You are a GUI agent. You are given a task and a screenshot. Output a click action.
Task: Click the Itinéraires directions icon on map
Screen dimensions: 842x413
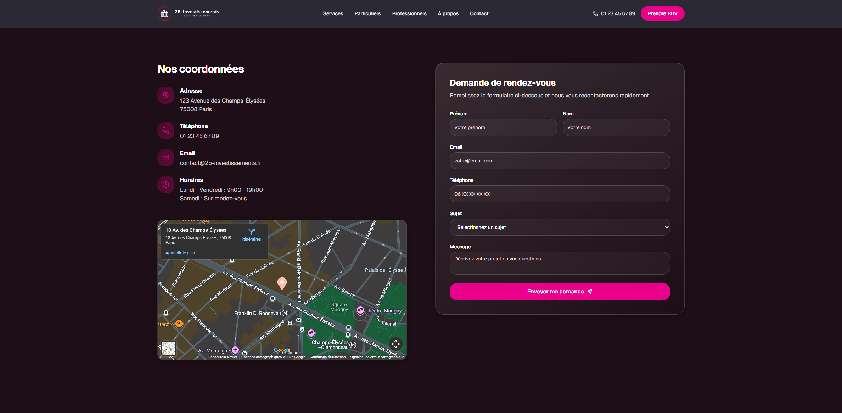click(x=252, y=232)
